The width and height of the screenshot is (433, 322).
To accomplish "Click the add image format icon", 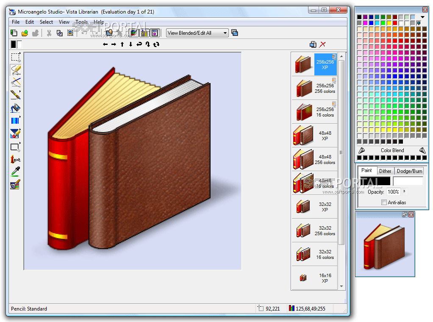I will tap(313, 44).
